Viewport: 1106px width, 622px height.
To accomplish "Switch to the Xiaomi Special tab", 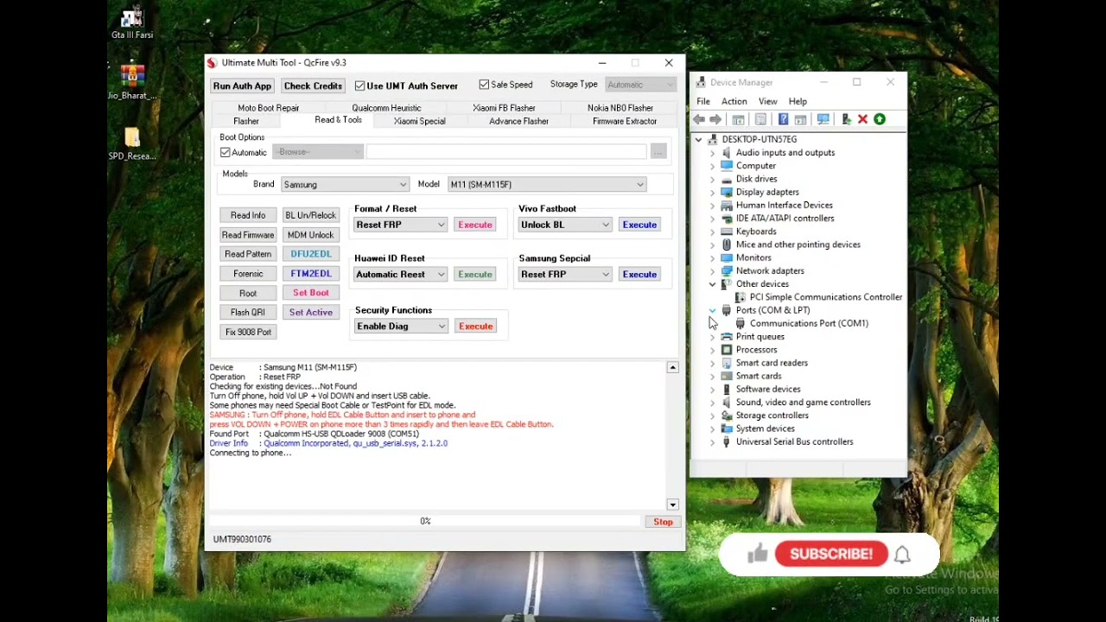I will pyautogui.click(x=420, y=122).
